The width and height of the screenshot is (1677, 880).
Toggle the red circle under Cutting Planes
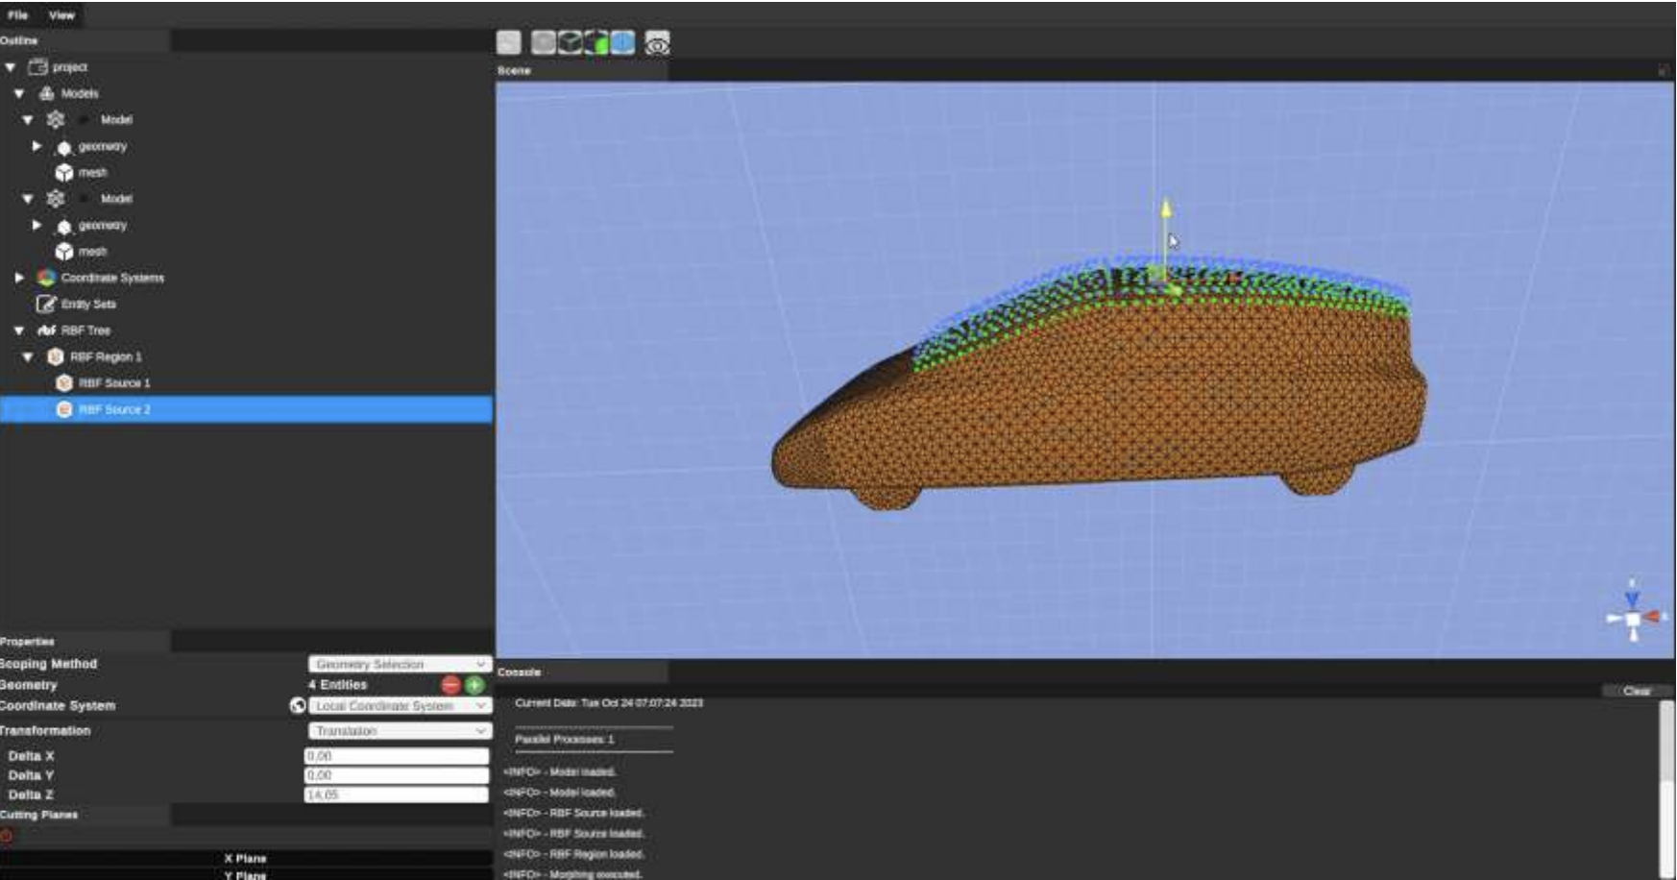click(x=7, y=835)
